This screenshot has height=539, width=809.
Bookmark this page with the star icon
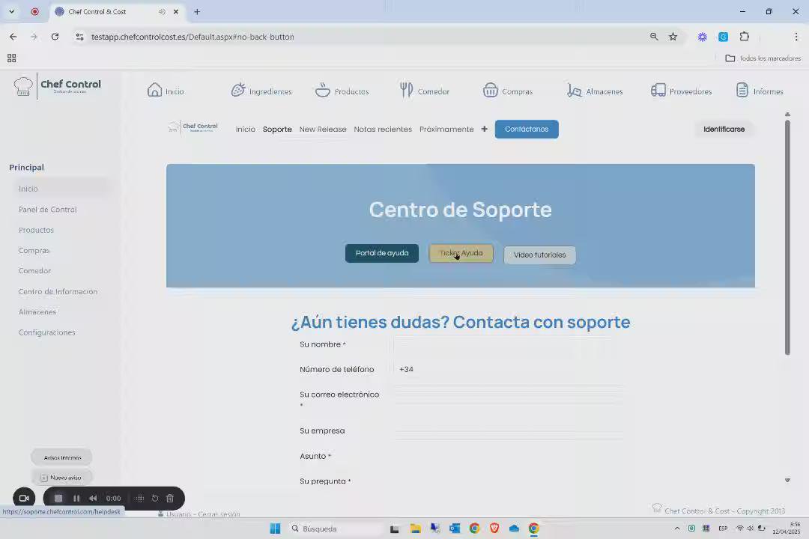pos(673,37)
